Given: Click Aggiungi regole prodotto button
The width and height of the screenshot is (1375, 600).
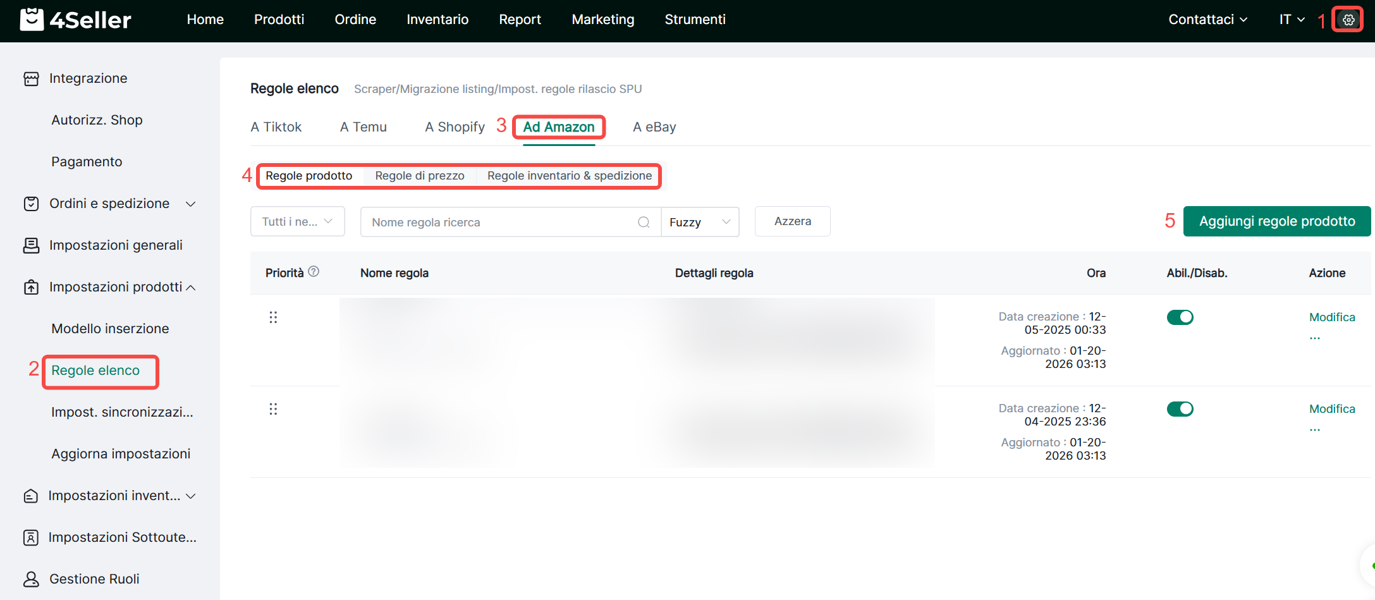Looking at the screenshot, I should tap(1276, 221).
